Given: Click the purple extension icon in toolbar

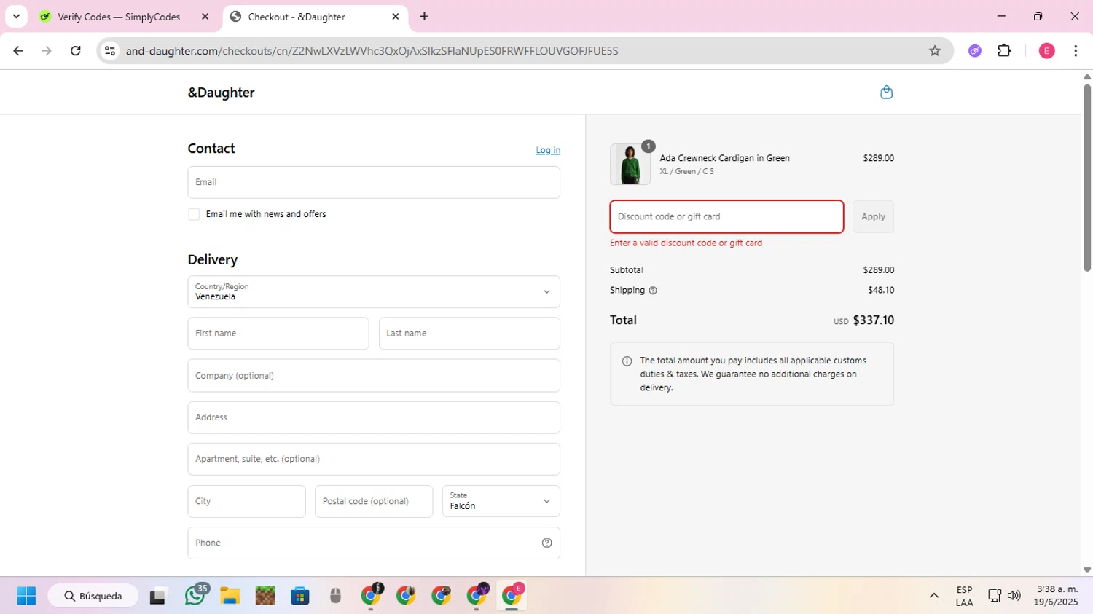Looking at the screenshot, I should pyautogui.click(x=975, y=50).
